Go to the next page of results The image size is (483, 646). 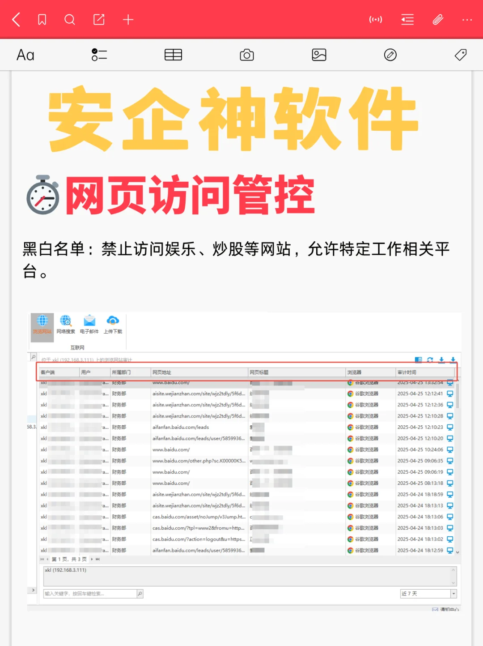91,559
